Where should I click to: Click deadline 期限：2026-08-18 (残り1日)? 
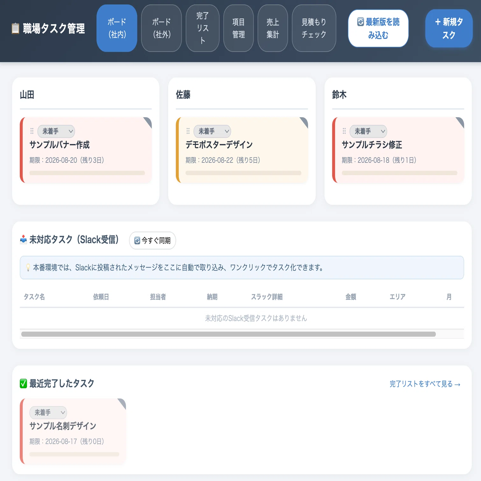(379, 160)
